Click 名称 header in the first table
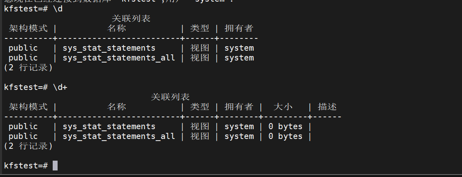This screenshot has width=462, height=177. click(x=116, y=28)
